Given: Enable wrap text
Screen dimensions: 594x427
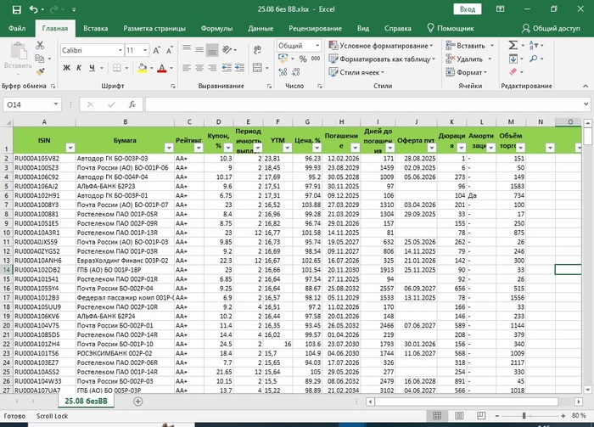Looking at the screenshot, I should [x=257, y=49].
